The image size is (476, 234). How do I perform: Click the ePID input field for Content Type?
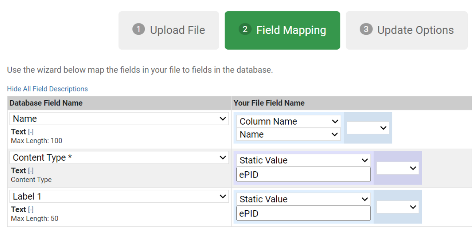click(304, 174)
